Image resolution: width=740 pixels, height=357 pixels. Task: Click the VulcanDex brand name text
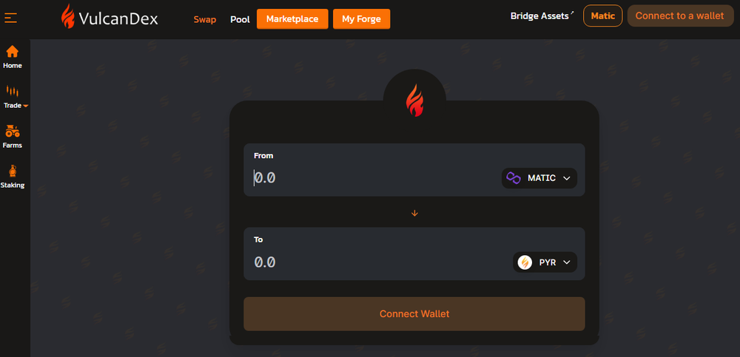pyautogui.click(x=118, y=19)
